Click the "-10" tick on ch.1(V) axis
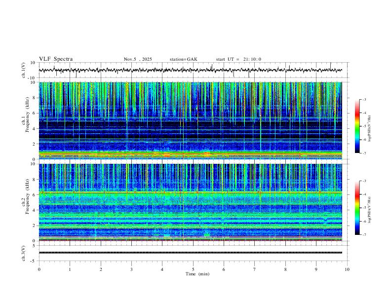Screen dimensions: 391x302 [31, 78]
